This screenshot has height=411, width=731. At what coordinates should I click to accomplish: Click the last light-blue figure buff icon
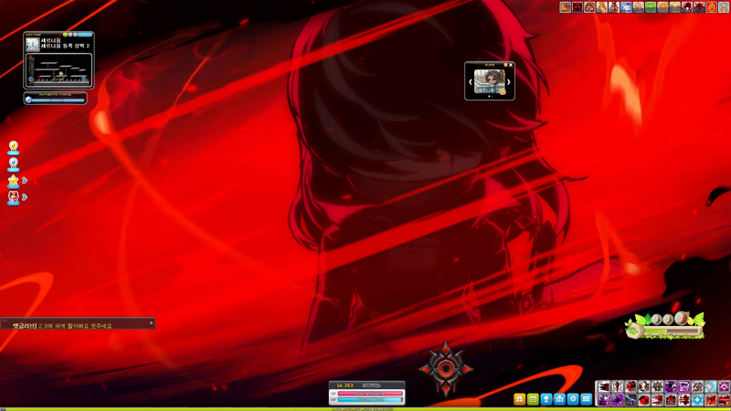724,7
